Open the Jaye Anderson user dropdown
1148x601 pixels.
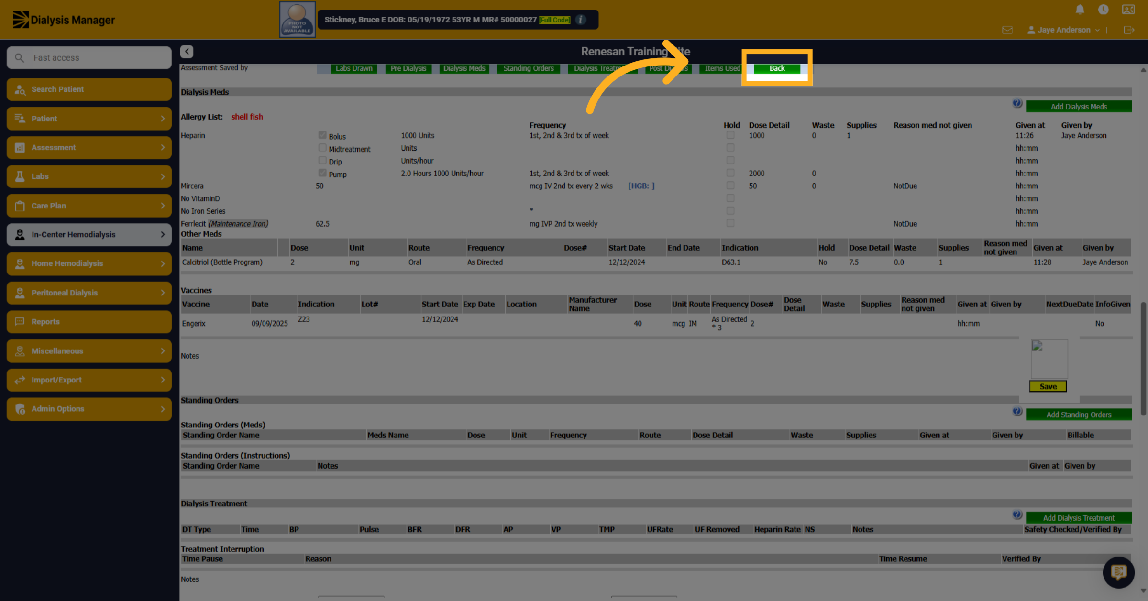(1063, 30)
